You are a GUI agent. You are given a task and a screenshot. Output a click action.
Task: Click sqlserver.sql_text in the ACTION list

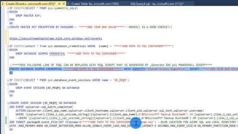click(158, 111)
